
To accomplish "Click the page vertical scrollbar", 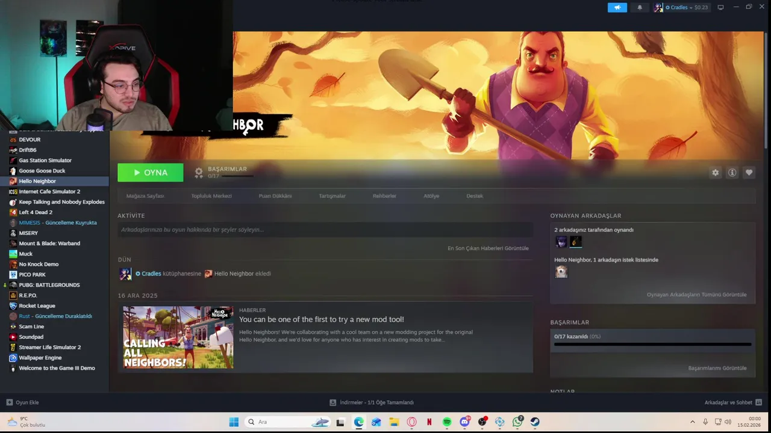I will click(767, 90).
